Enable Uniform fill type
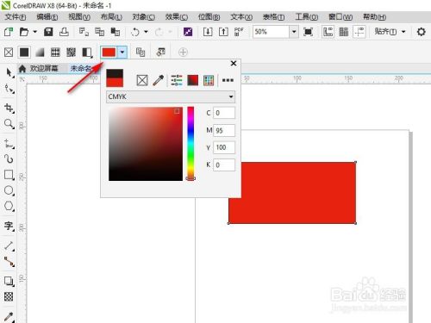The width and height of the screenshot is (431, 323). coord(24,53)
